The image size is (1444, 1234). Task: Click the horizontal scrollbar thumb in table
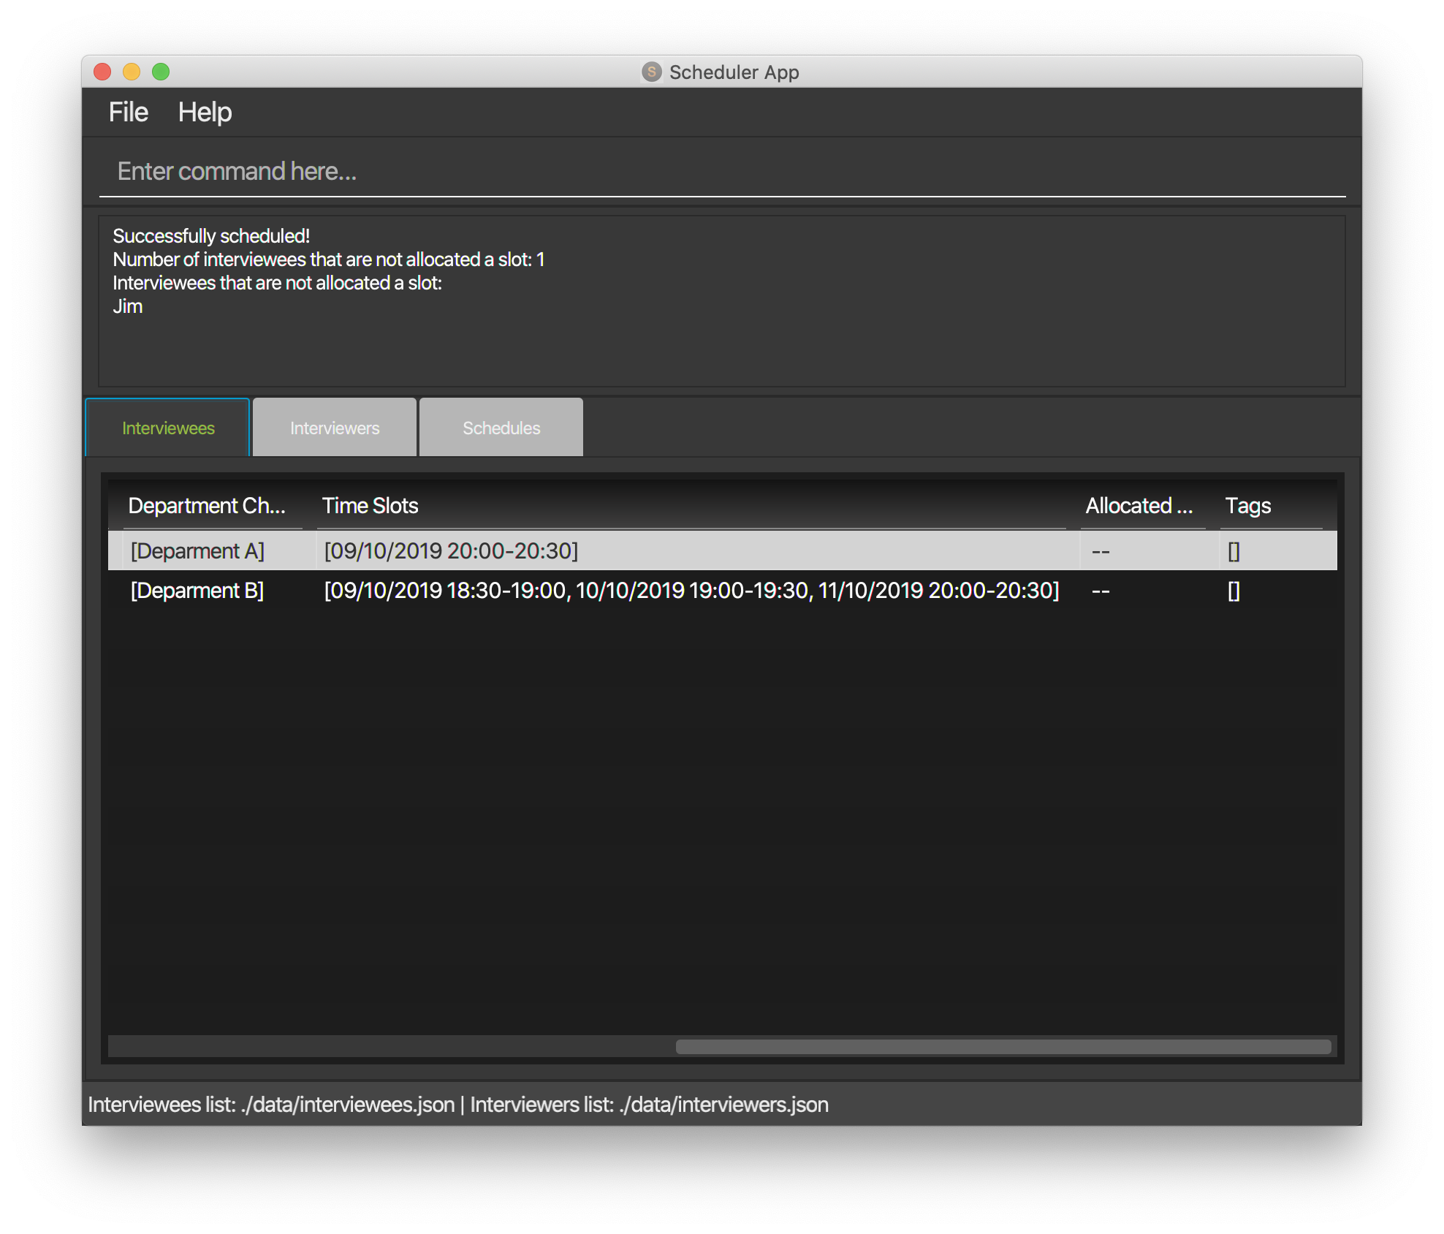(x=1003, y=1047)
